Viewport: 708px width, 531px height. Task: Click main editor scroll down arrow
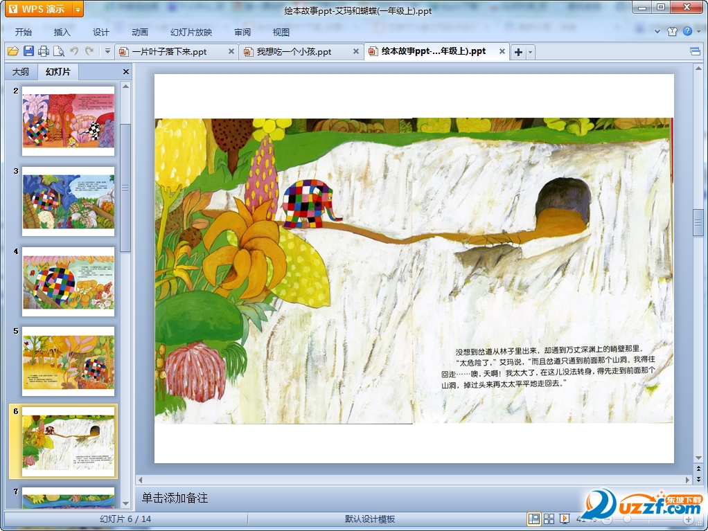(698, 458)
